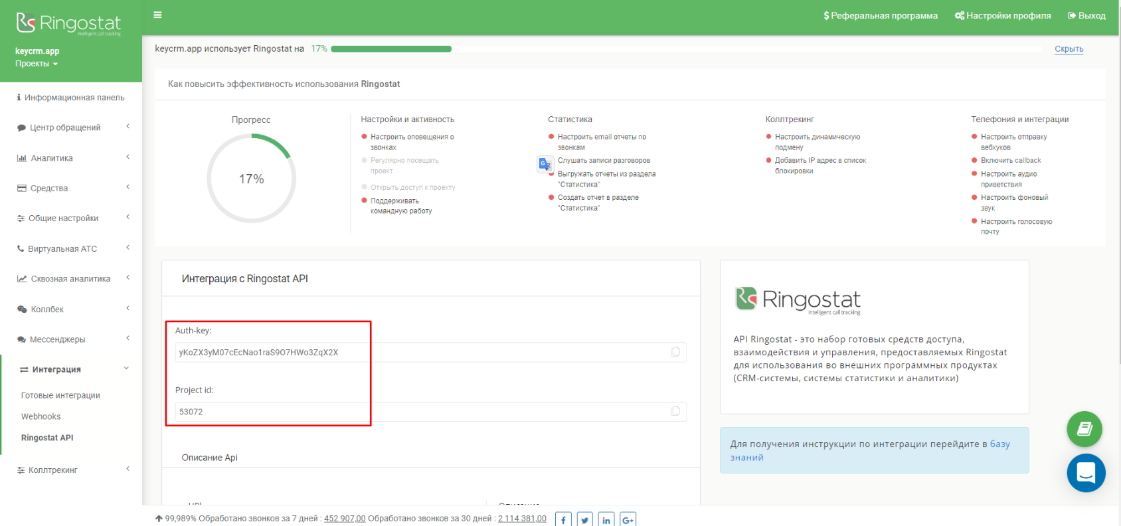
Task: Click the Google+ share icon in footer
Action: 628,520
